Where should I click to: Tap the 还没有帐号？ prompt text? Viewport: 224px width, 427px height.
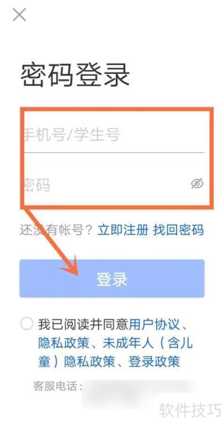pyautogui.click(x=57, y=230)
